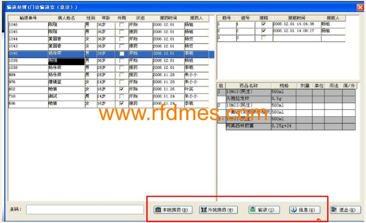Toggle 外院 checkbox in row 710

[122, 96]
